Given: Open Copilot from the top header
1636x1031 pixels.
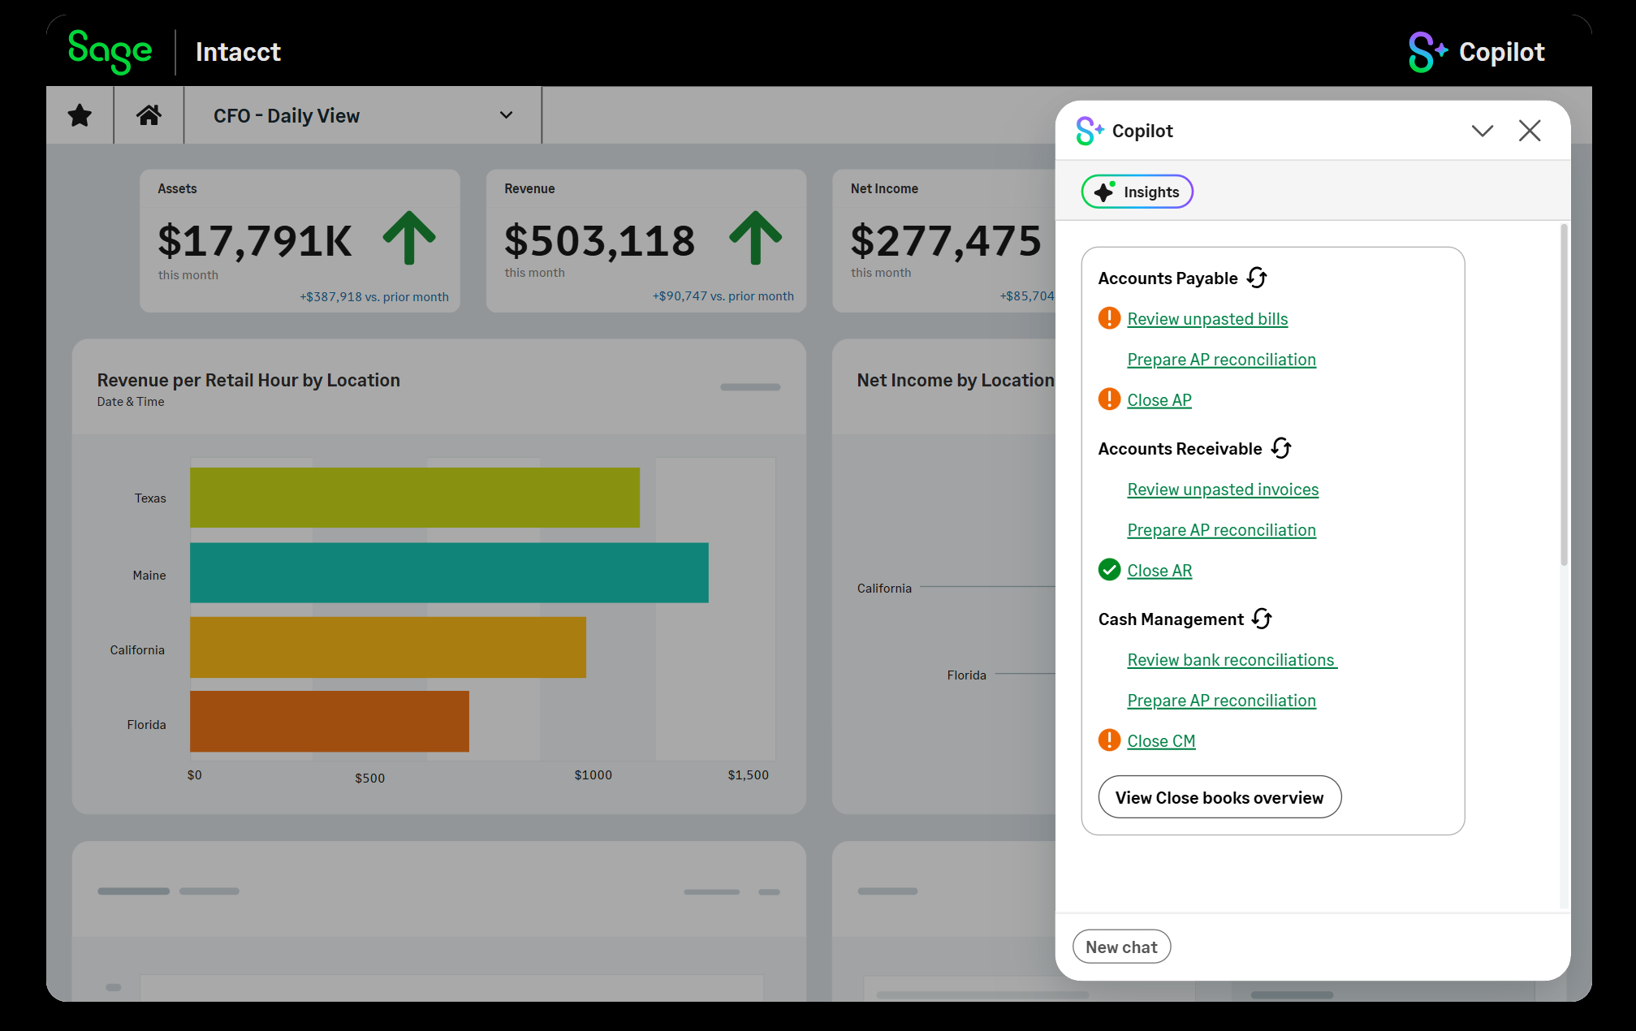Looking at the screenshot, I should [1476, 52].
